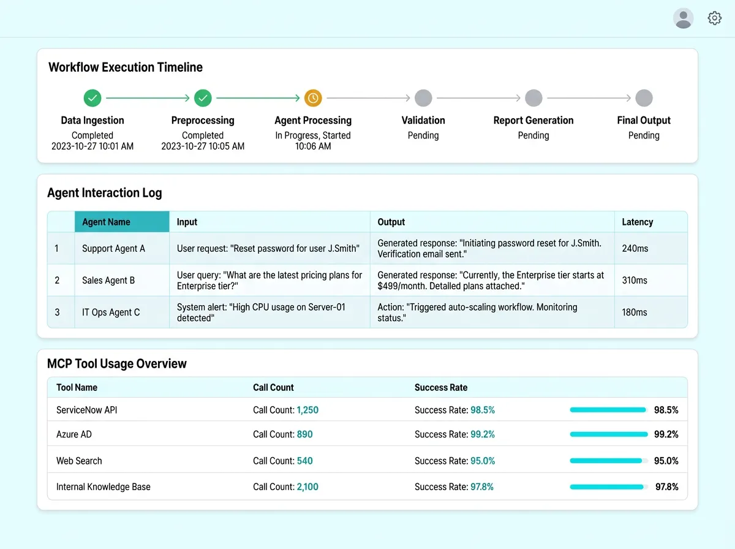Click the Data Ingestion completed checkmark icon
This screenshot has width=735, height=549.
[92, 98]
